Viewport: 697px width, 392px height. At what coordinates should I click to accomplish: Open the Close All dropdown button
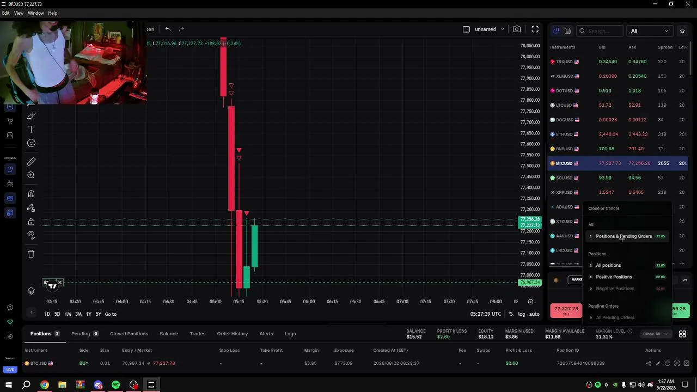click(655, 334)
